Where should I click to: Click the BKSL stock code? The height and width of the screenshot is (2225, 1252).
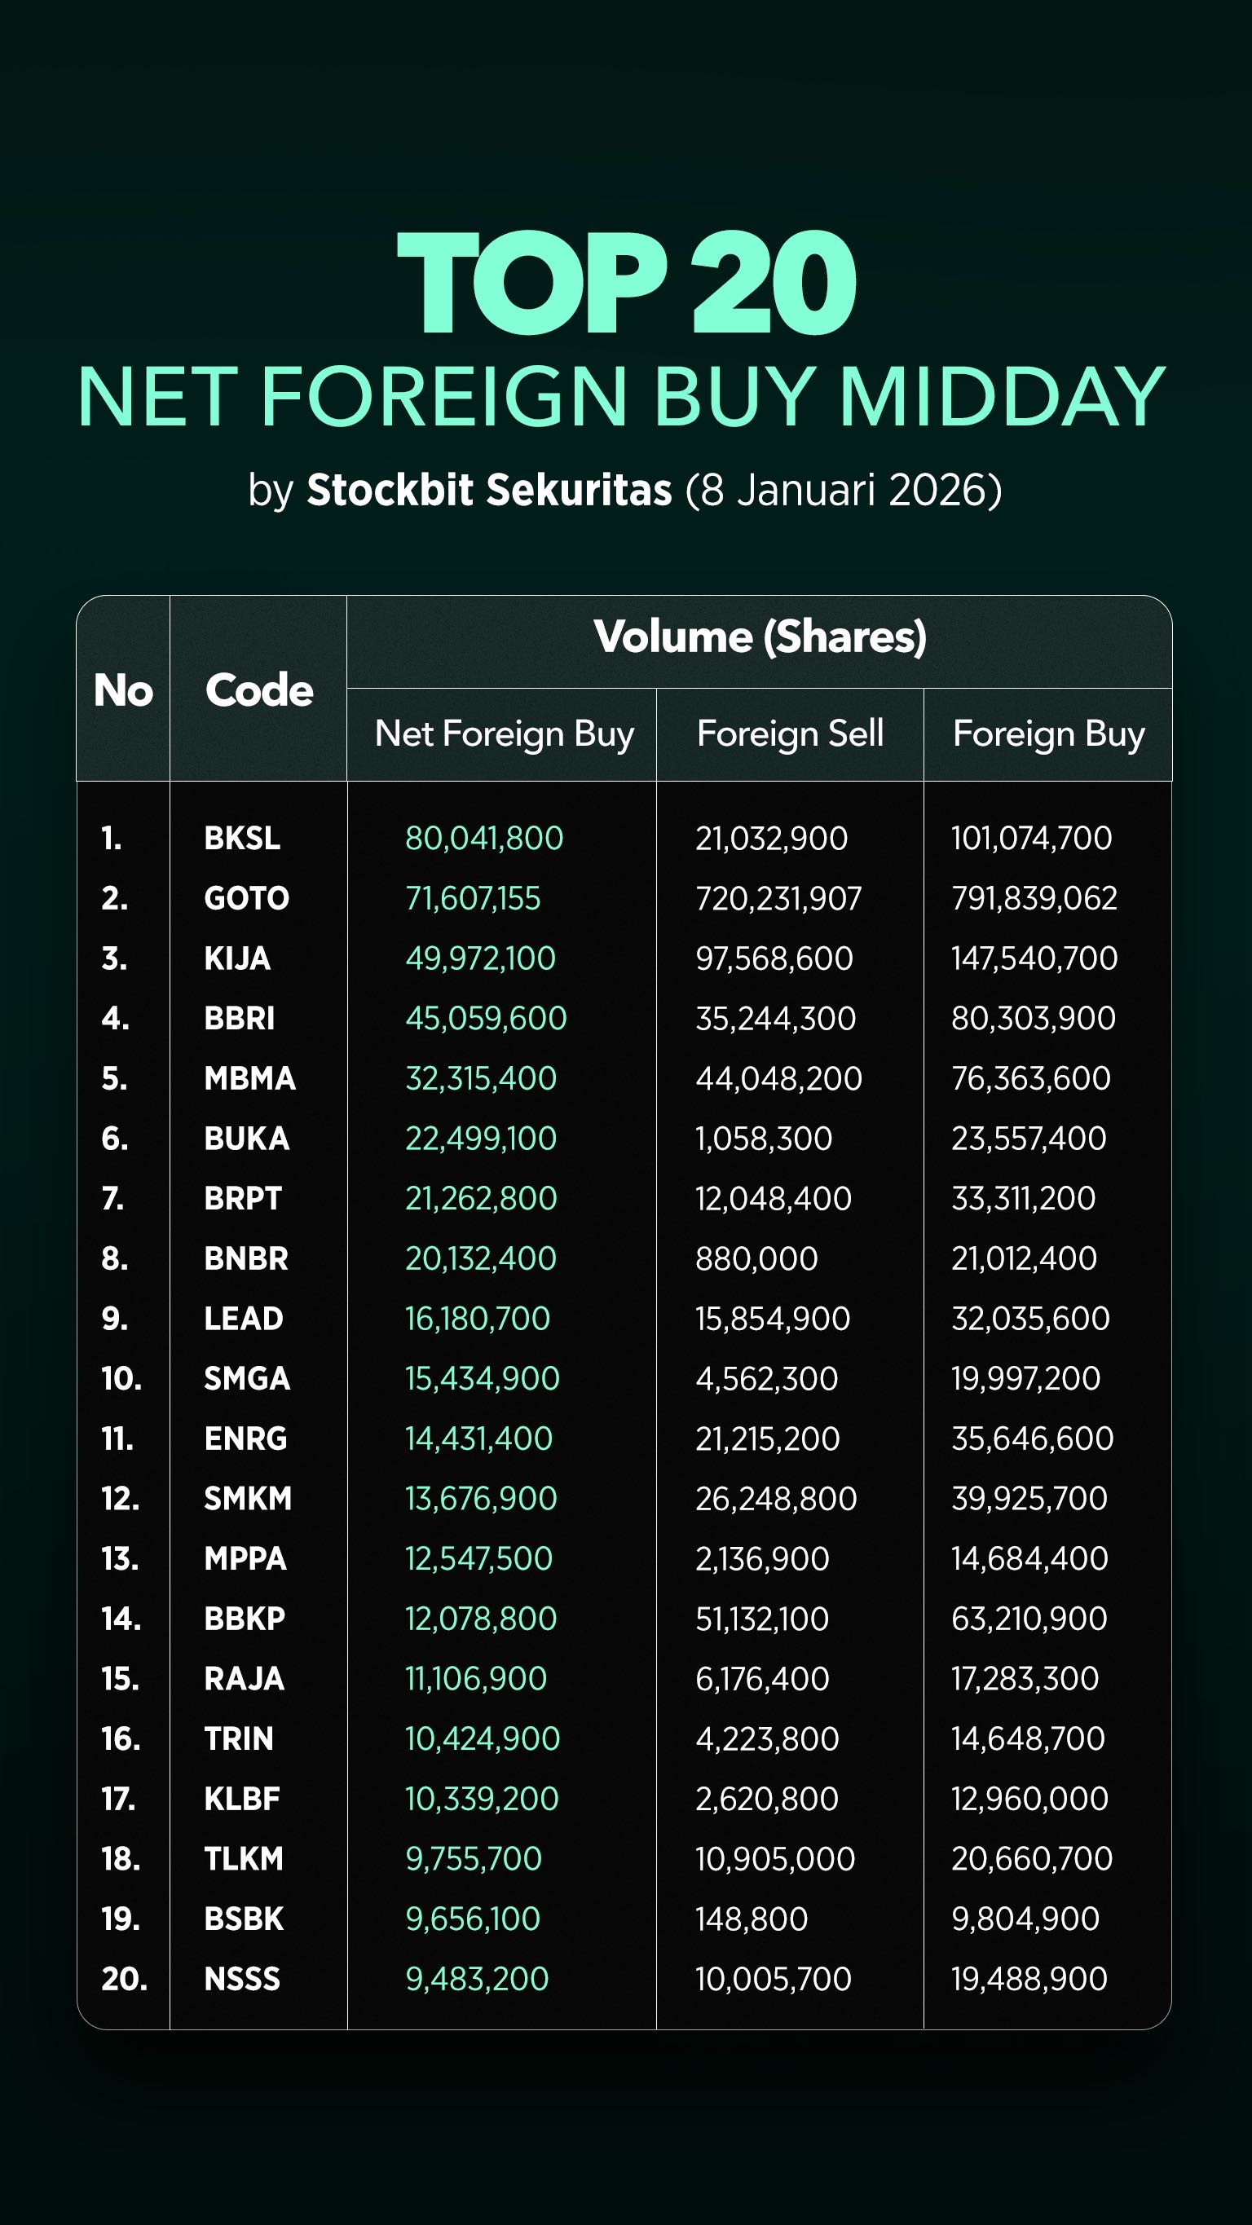[242, 838]
